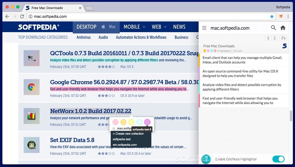Click the Google Chrome star rating
This screenshot has width=295, height=167.
[106, 96]
